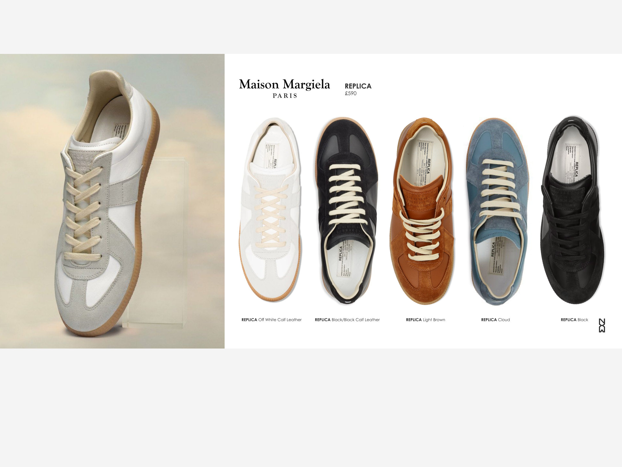
Task: Click the caption 'REPLICA Black'
Action: click(574, 320)
